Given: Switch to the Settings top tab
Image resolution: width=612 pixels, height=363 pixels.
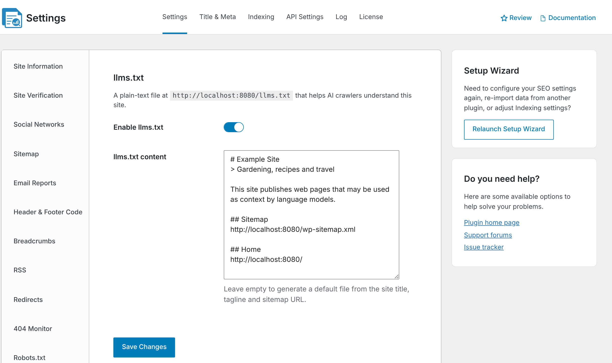Looking at the screenshot, I should [x=175, y=17].
